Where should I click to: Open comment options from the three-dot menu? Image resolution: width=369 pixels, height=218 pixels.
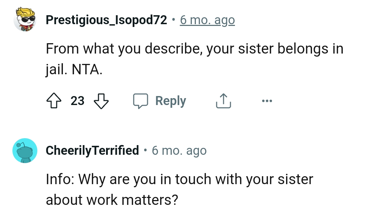point(267,101)
